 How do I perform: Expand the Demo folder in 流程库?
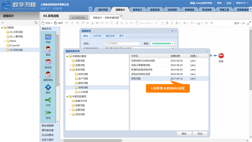pyautogui.click(x=5, y=41)
